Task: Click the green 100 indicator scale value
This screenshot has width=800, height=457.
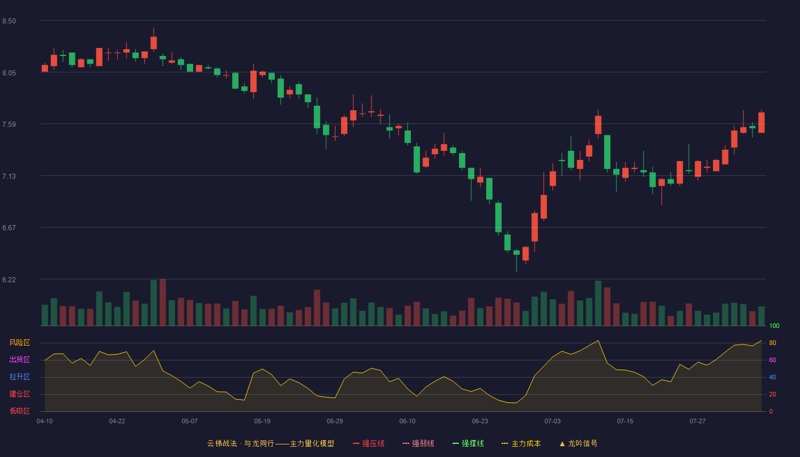Action: [x=774, y=326]
